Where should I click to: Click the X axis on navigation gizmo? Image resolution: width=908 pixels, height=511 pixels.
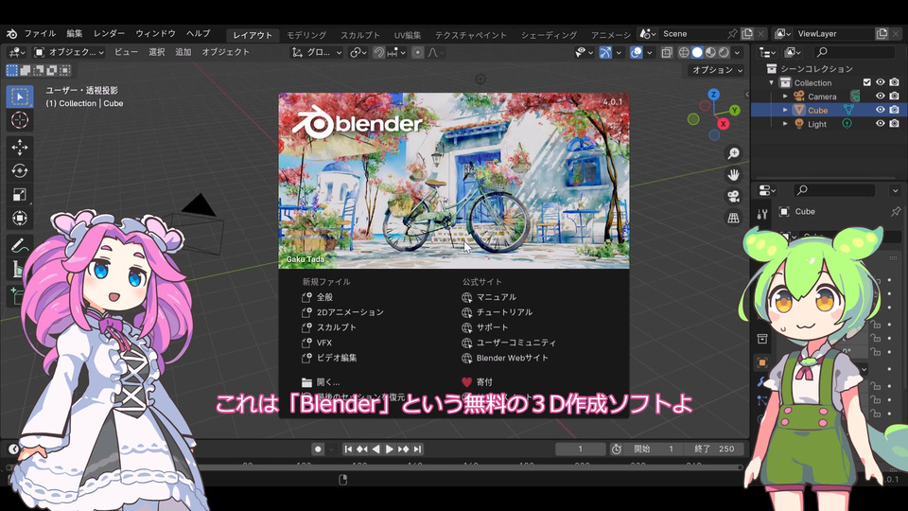point(723,123)
